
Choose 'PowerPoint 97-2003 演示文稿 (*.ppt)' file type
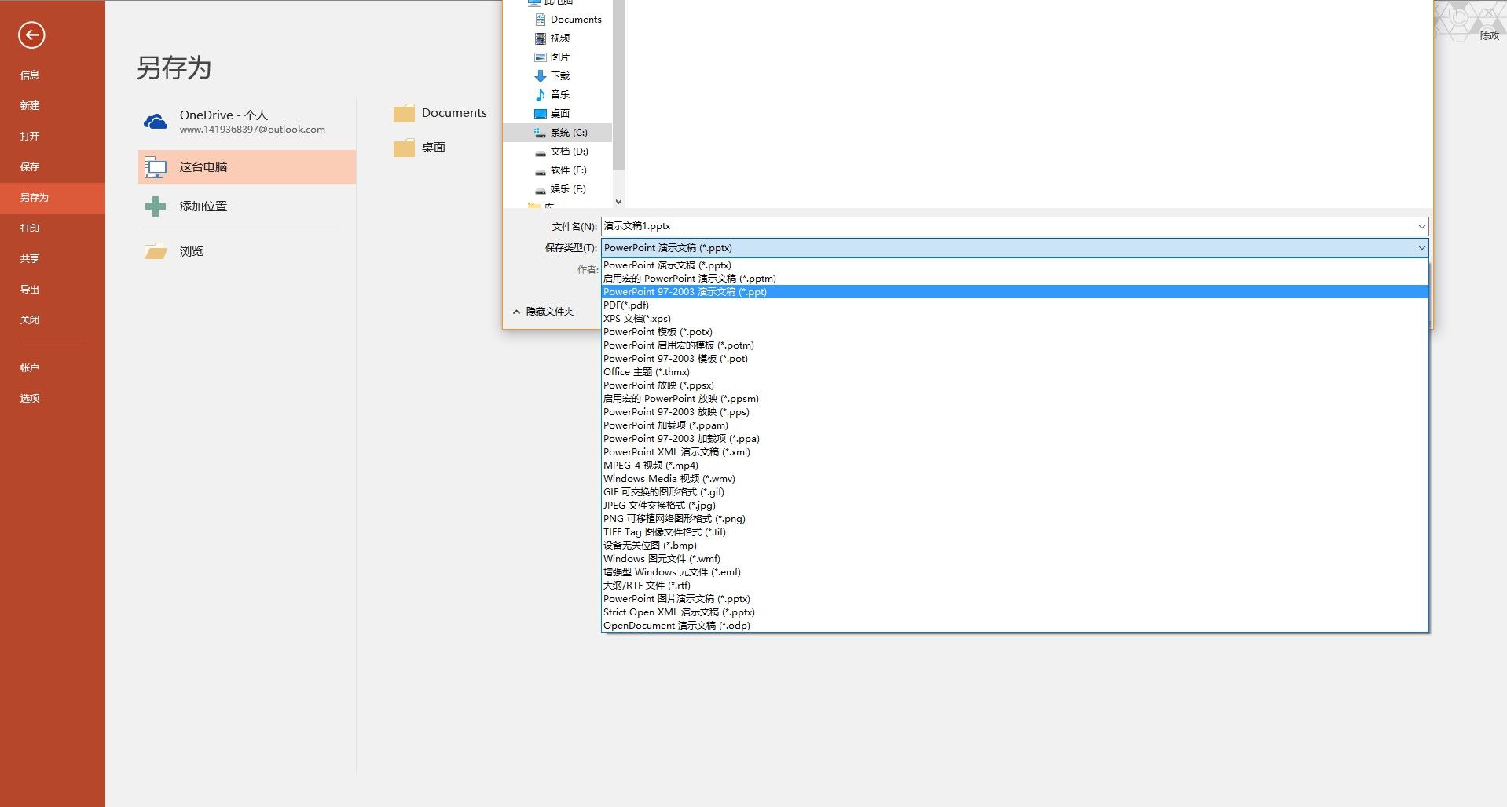[x=1014, y=292]
